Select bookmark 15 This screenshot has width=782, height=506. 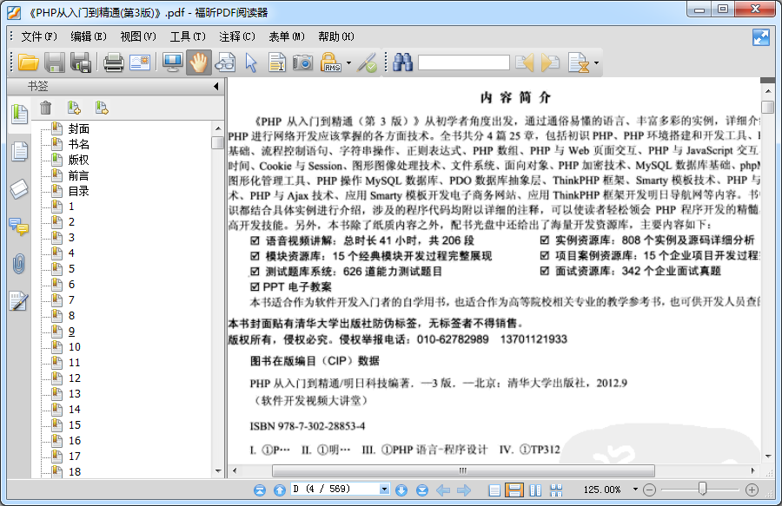pos(75,425)
